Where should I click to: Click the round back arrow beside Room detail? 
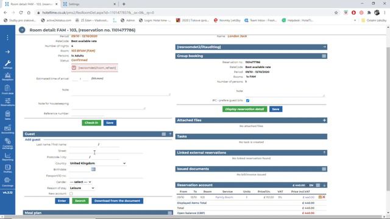(x=22, y=30)
